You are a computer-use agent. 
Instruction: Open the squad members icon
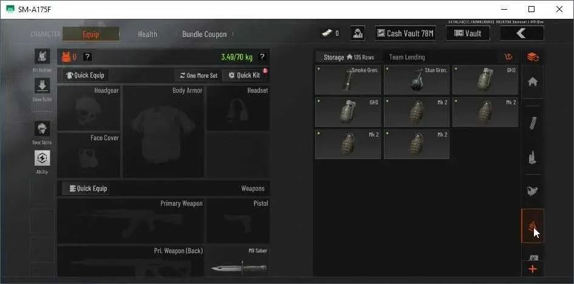(x=357, y=33)
